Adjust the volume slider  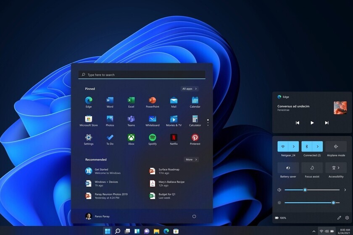[x=312, y=190]
